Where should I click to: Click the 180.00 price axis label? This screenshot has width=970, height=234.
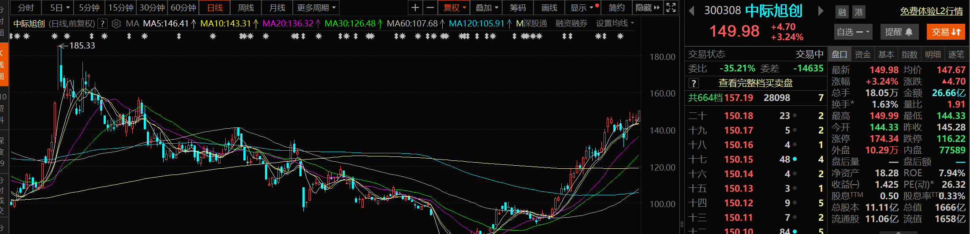(x=662, y=57)
